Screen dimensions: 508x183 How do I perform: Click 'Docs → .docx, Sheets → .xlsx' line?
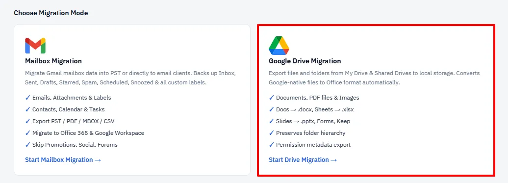[x=311, y=109]
